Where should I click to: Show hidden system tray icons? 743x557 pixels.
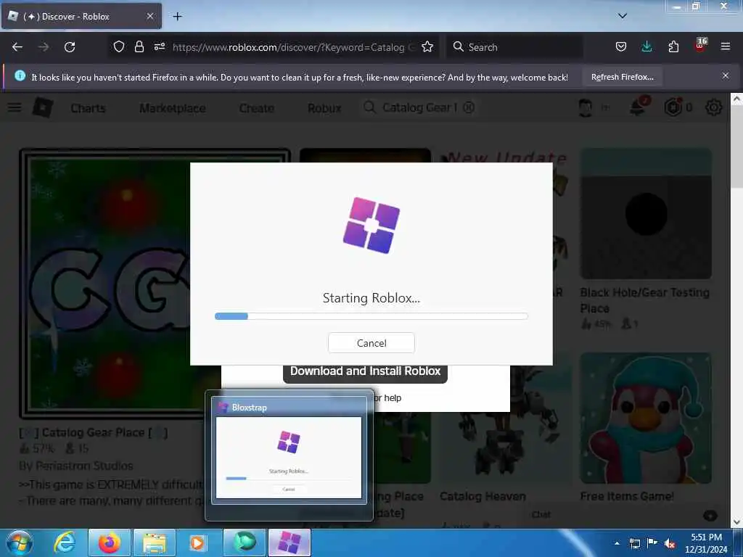[617, 543]
